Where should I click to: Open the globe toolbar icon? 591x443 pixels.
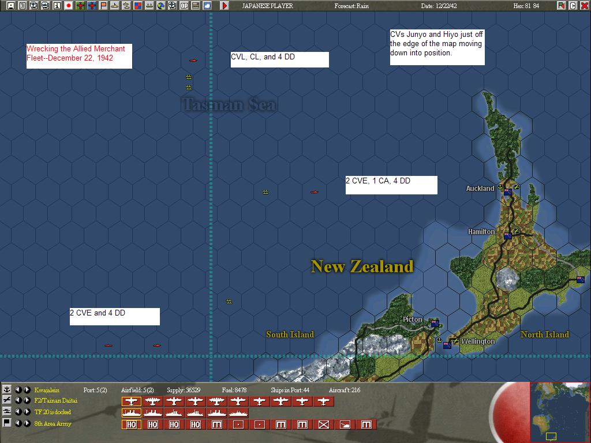(x=161, y=6)
